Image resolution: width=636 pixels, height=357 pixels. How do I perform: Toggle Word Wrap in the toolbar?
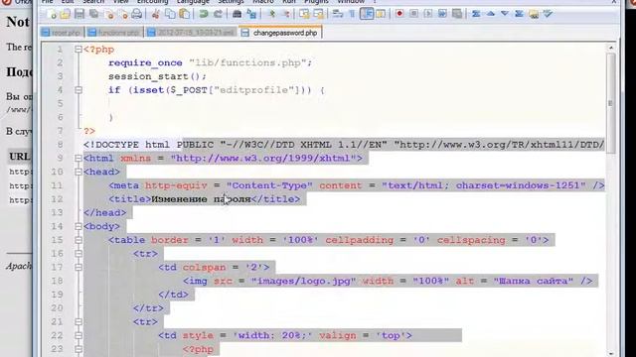338,14
